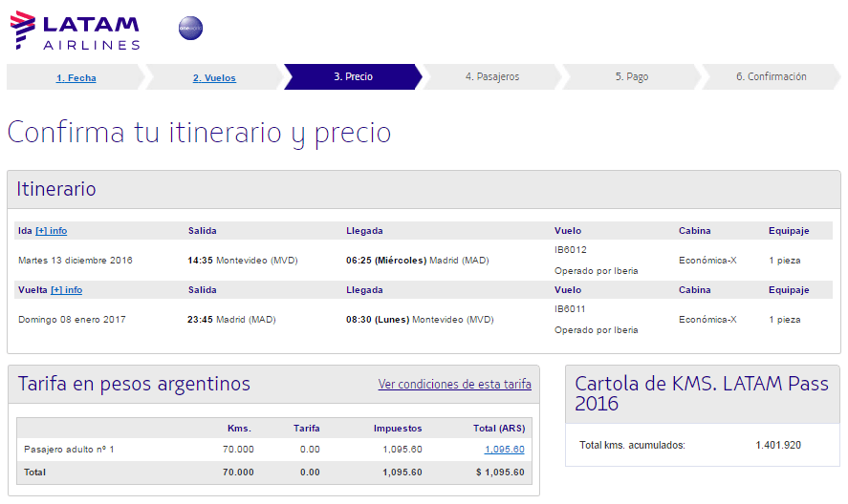Screen dimensions: 848x504
Task: Click Económica-X cabin for outbound flight
Action: (x=707, y=261)
